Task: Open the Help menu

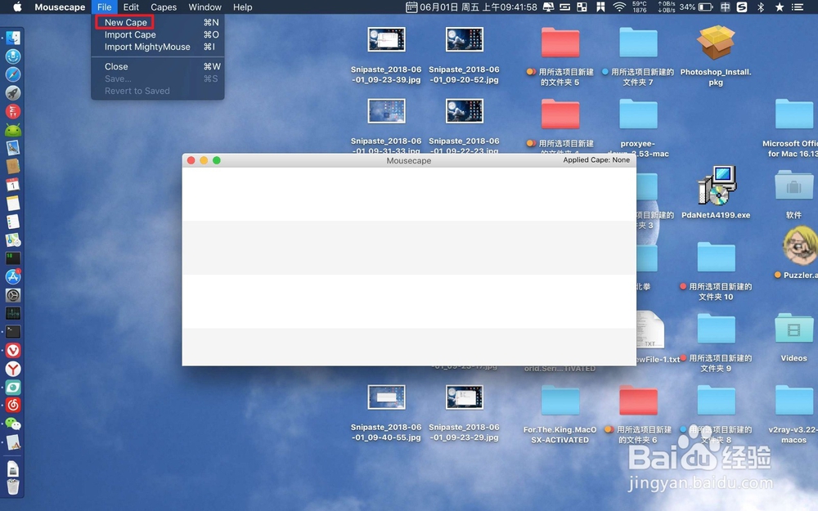Action: [x=243, y=7]
